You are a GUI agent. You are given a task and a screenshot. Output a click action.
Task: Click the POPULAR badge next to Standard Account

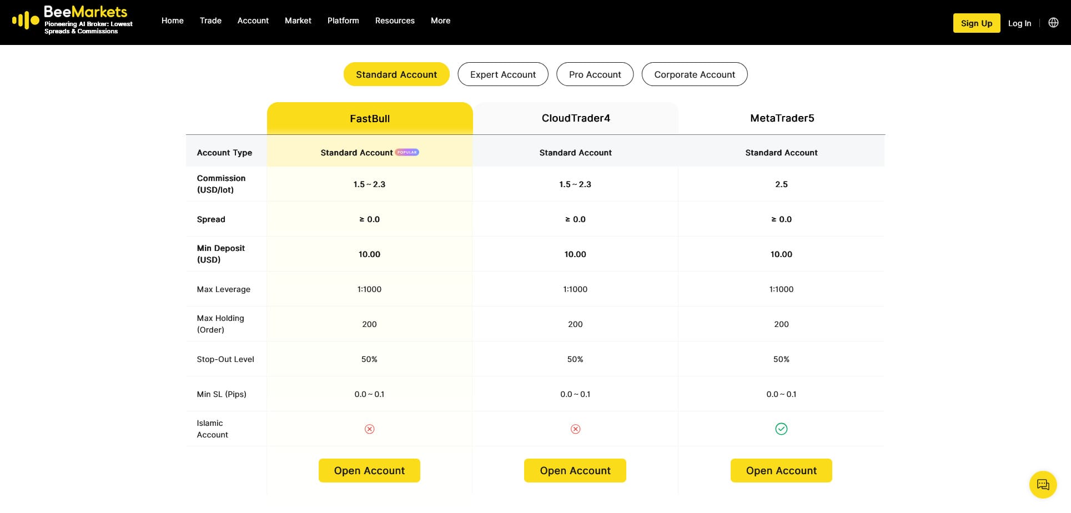click(407, 152)
